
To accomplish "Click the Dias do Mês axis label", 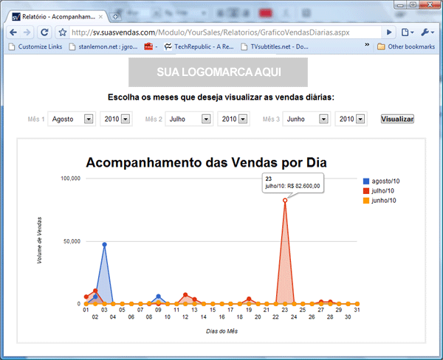I will tap(221, 331).
